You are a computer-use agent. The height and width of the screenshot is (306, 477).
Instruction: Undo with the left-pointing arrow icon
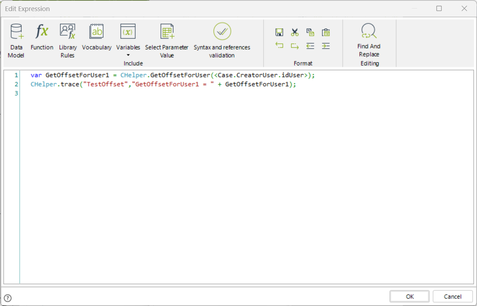[279, 46]
